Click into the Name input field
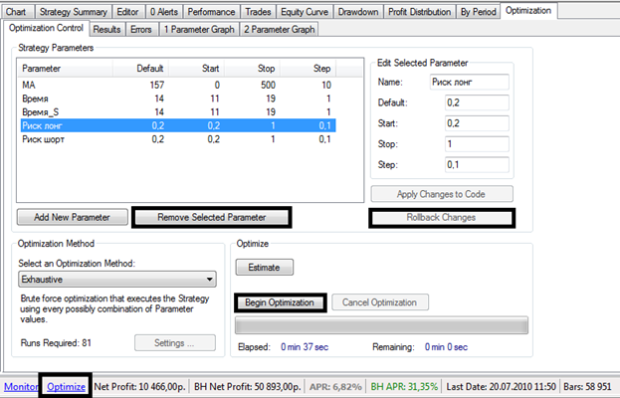Screen dimensions: 620x398 pyautogui.click(x=468, y=83)
